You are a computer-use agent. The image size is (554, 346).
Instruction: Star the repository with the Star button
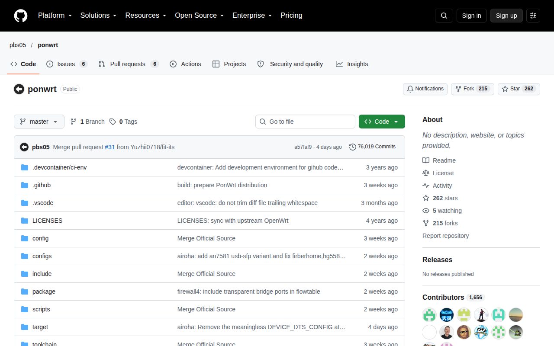point(519,89)
